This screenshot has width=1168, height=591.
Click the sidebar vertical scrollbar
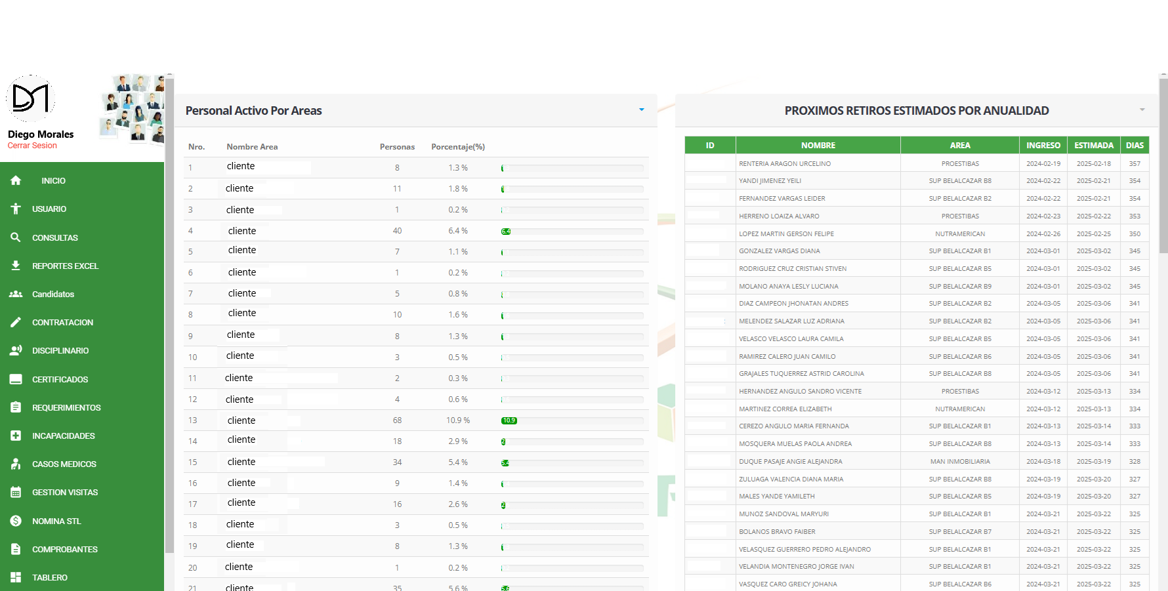pyautogui.click(x=169, y=315)
